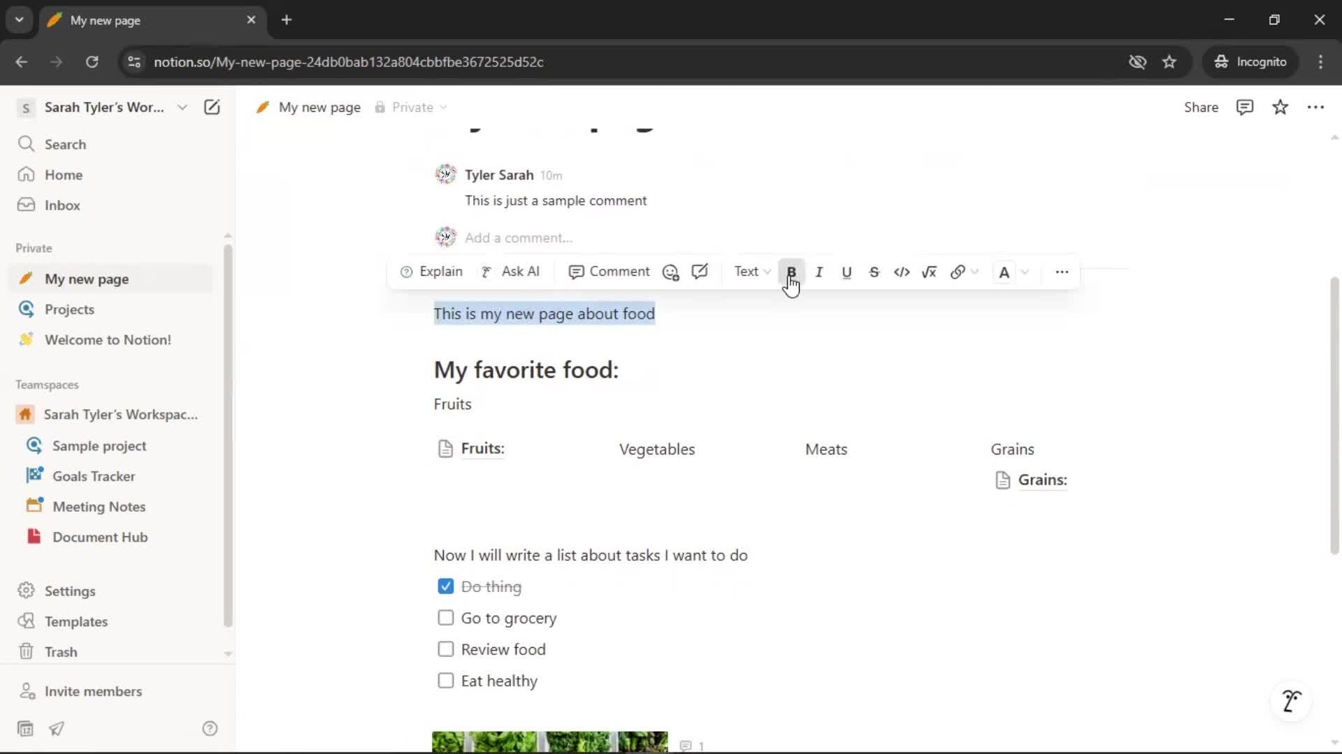Click the suggest edits icon

tap(700, 272)
